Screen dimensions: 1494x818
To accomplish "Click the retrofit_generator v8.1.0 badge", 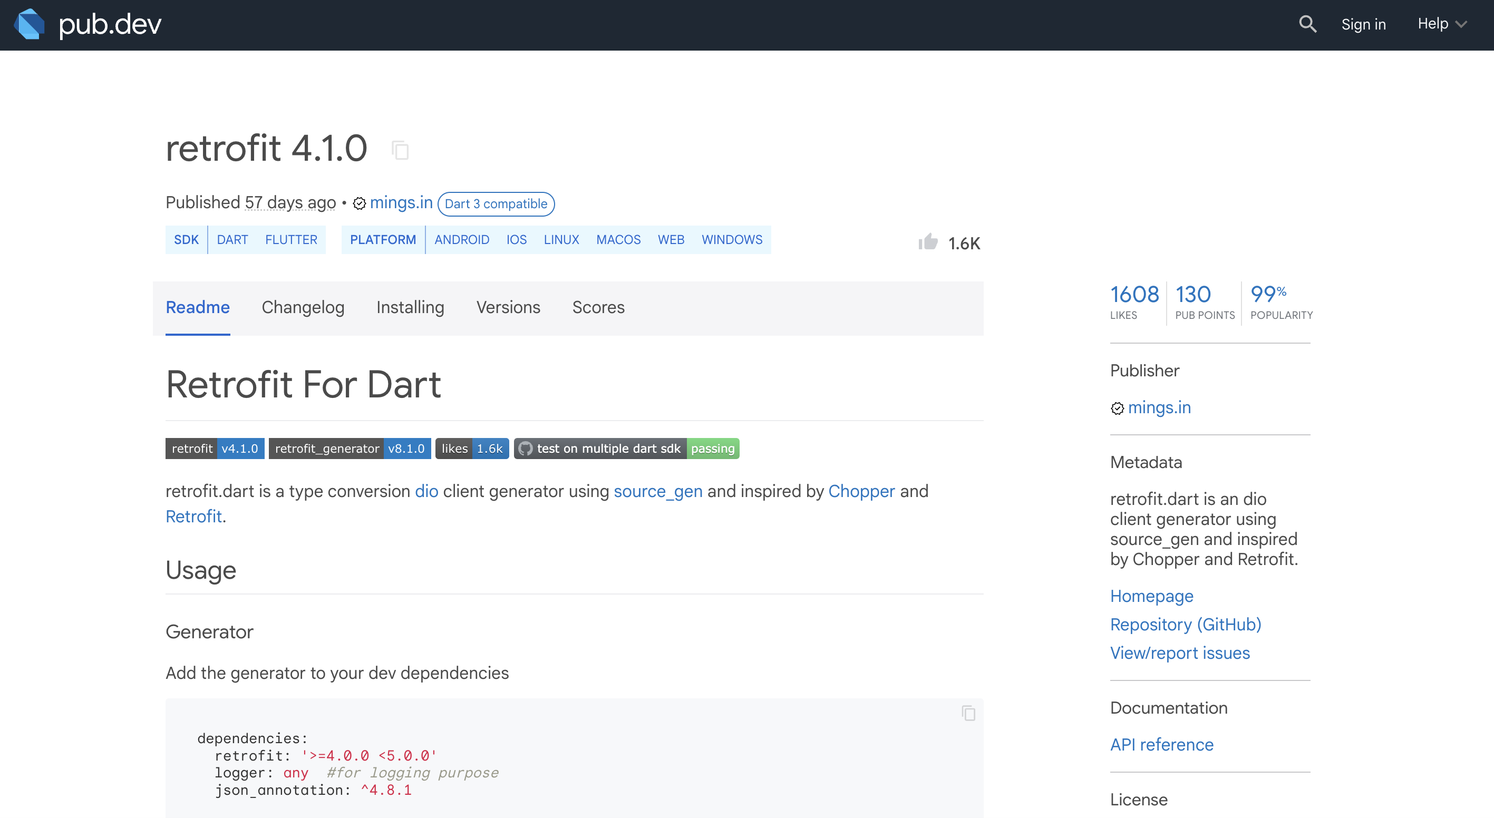I will point(350,449).
